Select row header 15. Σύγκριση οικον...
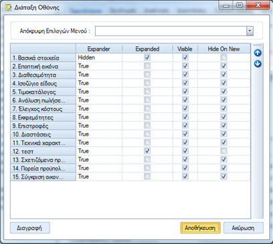 click(43, 176)
